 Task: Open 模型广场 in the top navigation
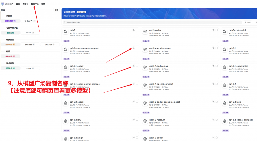(35, 4)
